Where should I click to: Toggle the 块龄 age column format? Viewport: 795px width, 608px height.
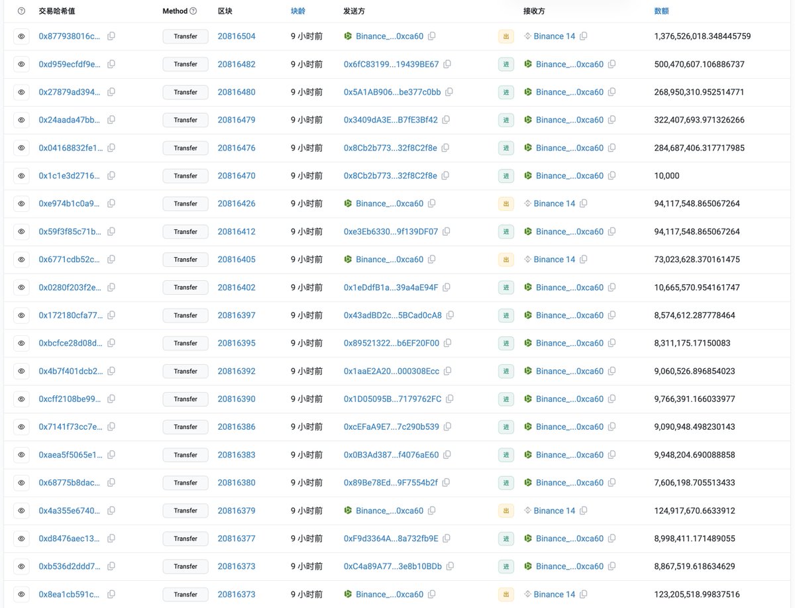(298, 11)
